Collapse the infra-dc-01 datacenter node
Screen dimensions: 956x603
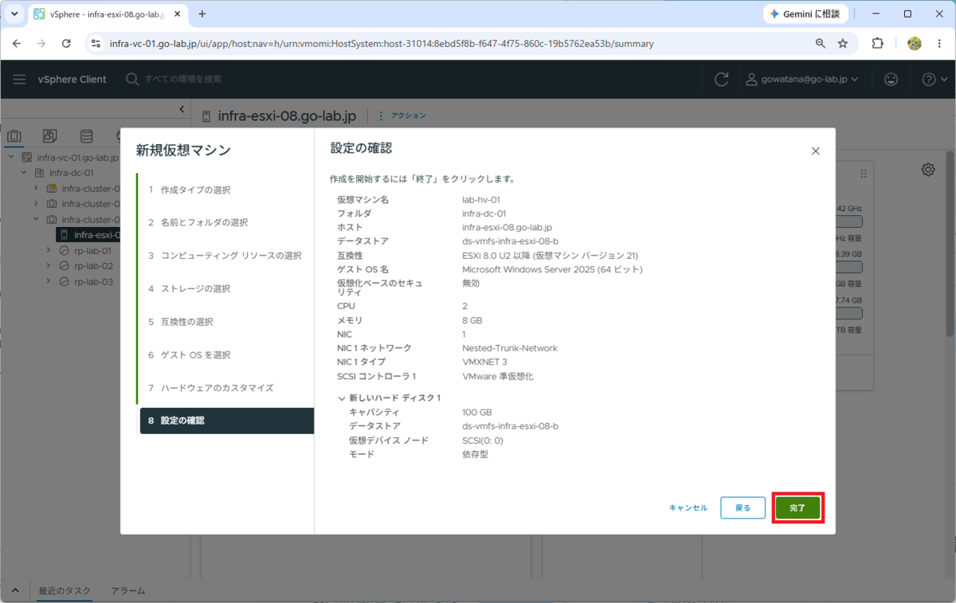point(24,173)
